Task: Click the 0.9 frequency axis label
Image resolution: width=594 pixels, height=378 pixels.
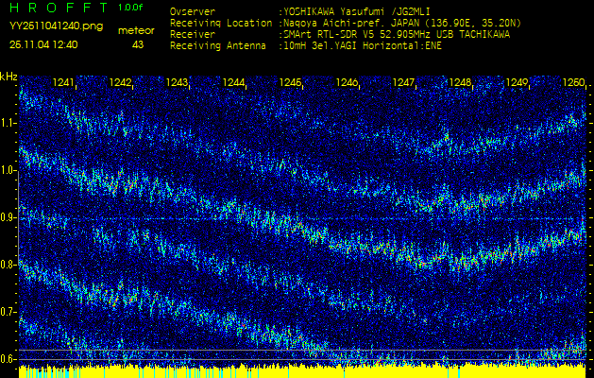Action: [8, 217]
